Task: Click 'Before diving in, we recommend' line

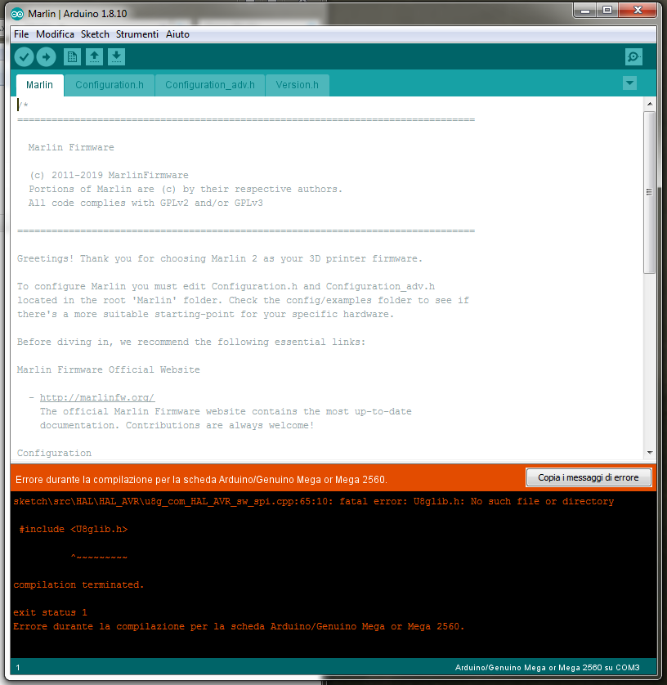Action: pos(191,342)
